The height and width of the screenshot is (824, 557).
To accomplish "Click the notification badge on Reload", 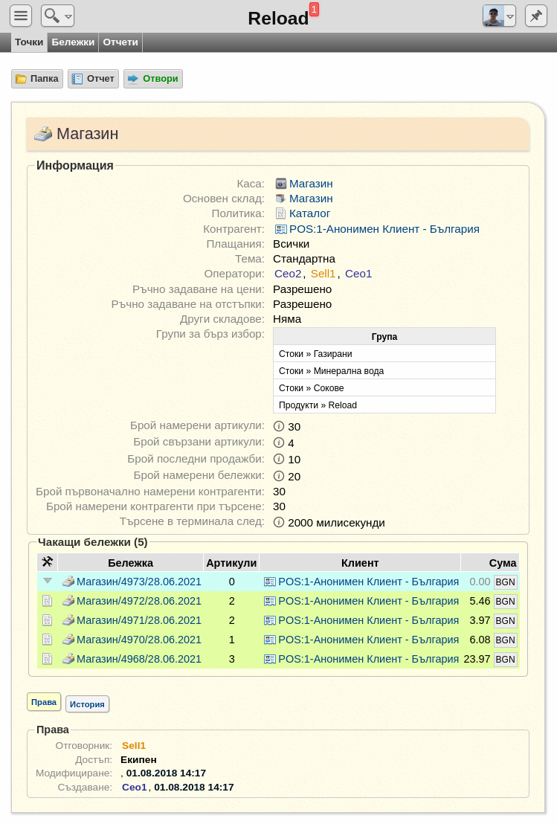I will (315, 10).
